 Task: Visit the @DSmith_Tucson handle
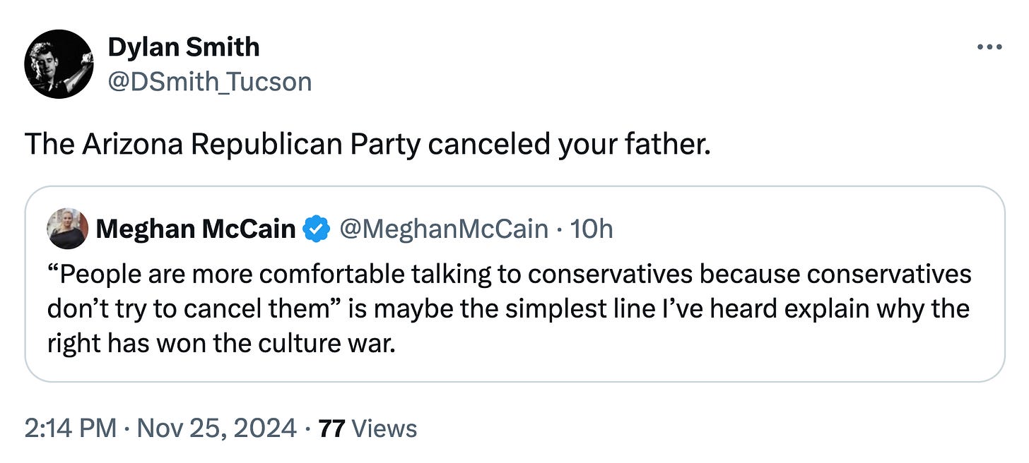tap(209, 82)
